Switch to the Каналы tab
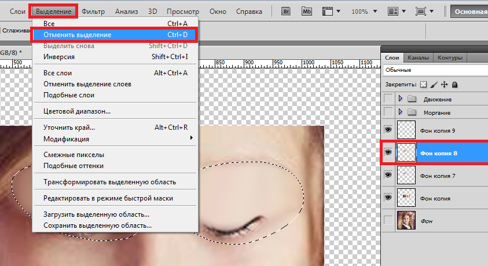Screen dimensions: 488x266 [418, 58]
